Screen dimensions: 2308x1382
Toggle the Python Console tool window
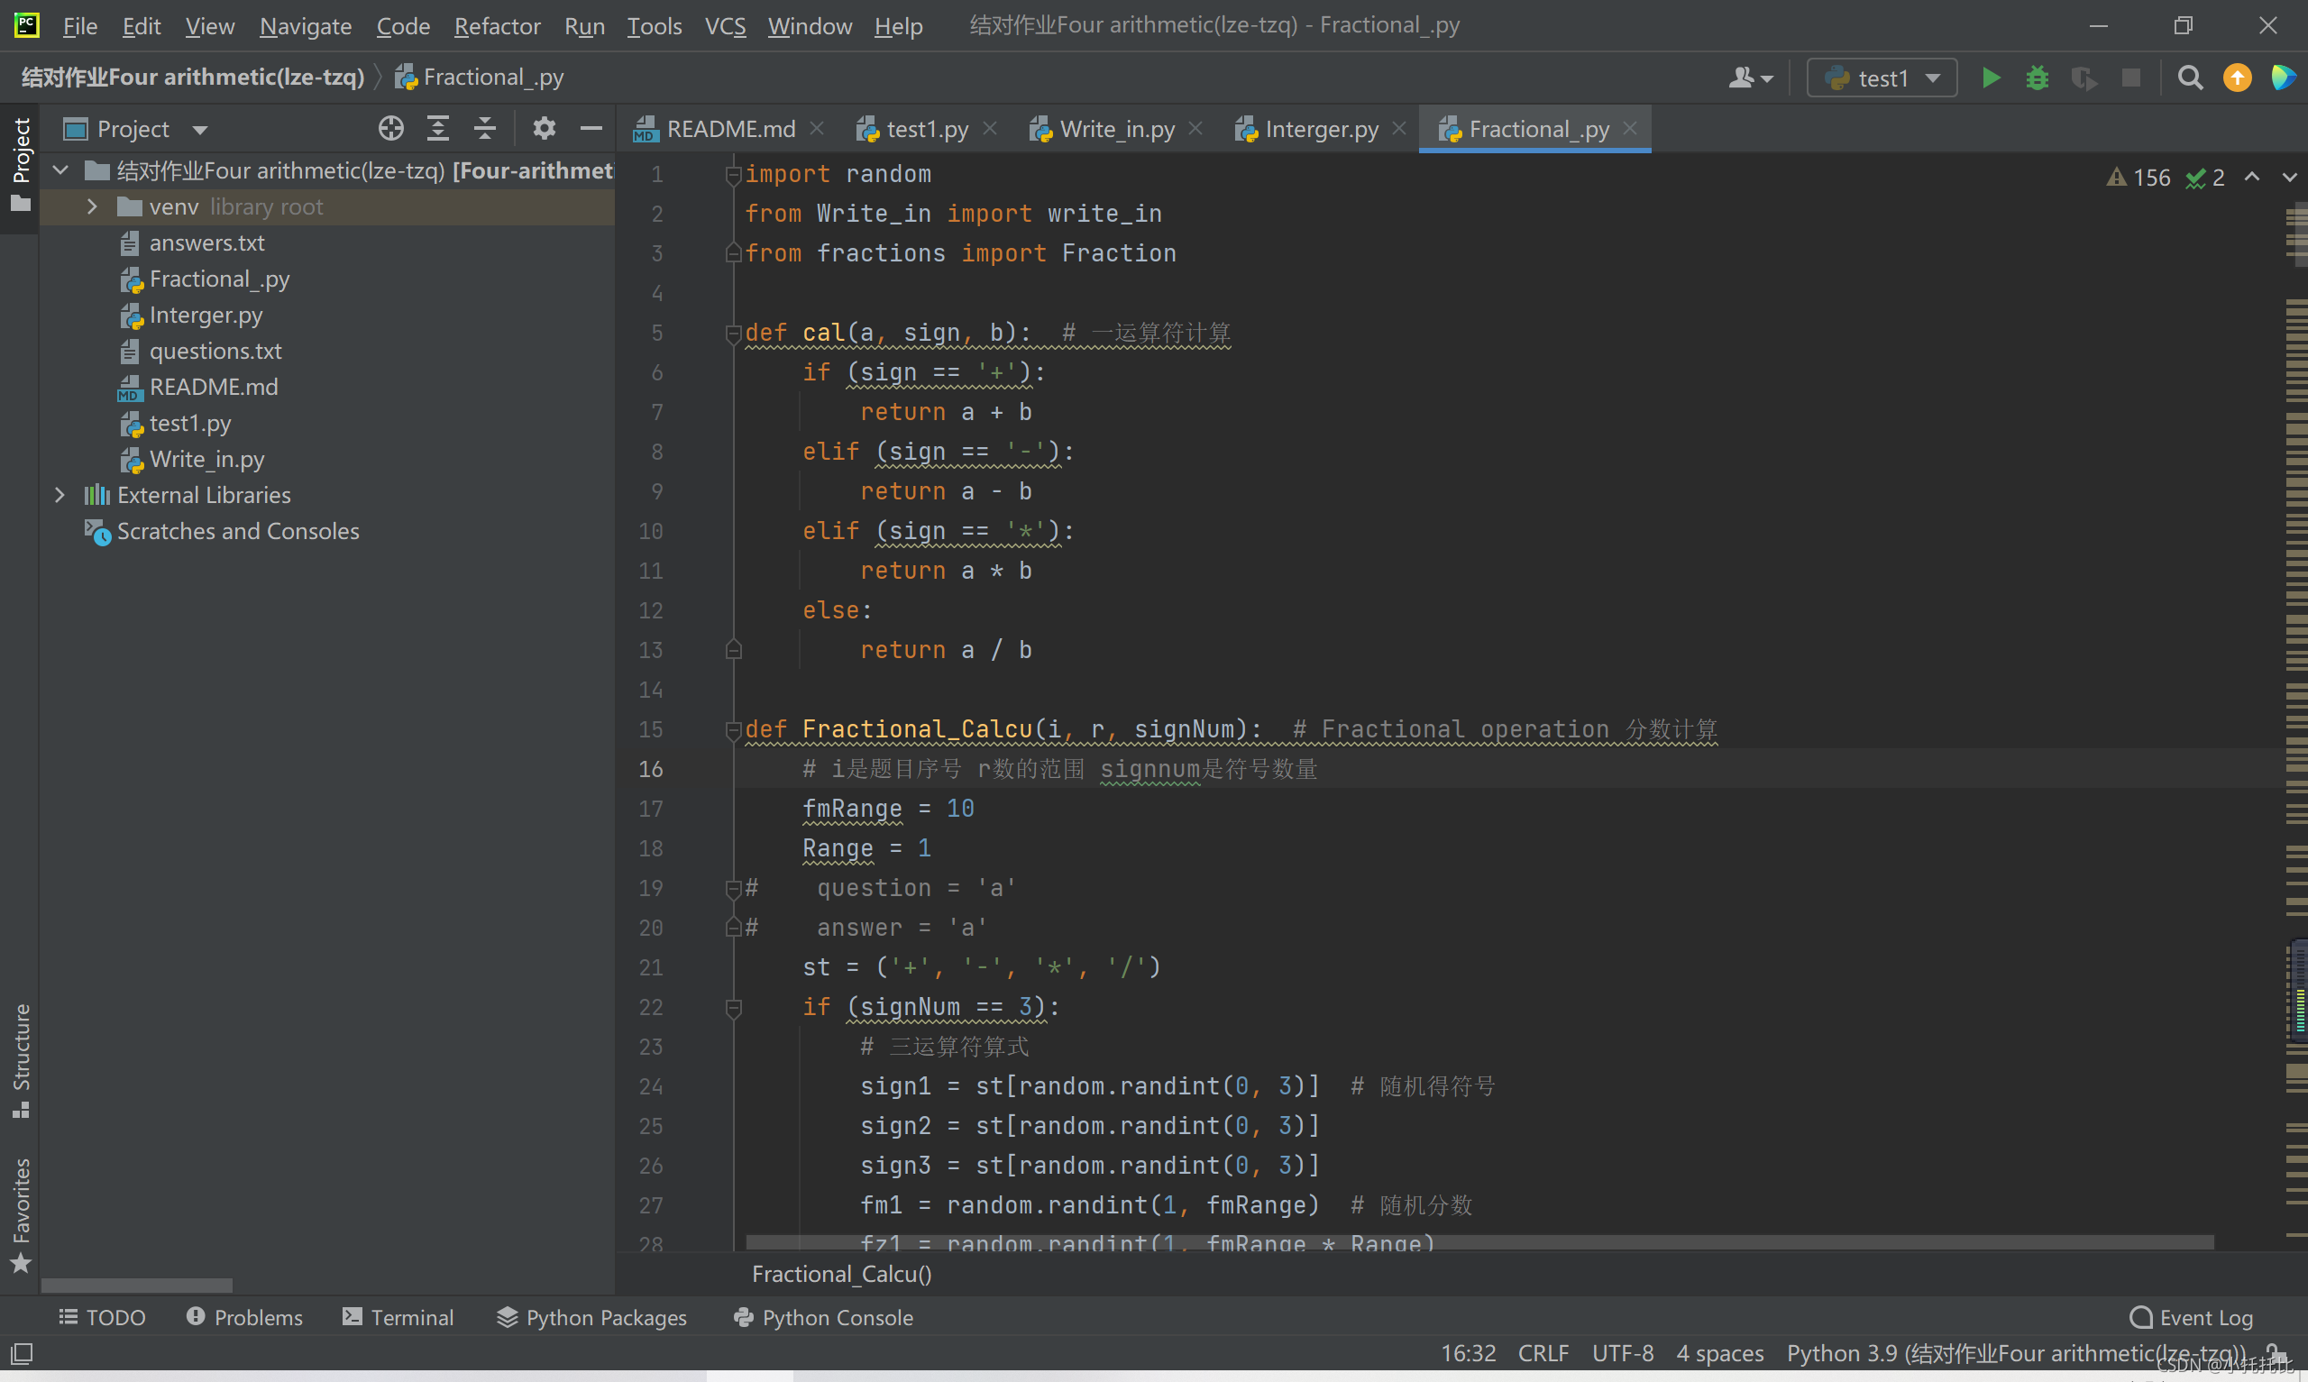(x=823, y=1317)
